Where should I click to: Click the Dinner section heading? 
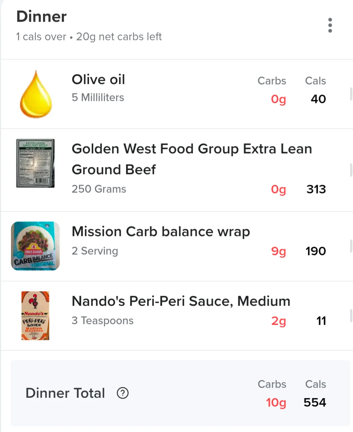41,17
